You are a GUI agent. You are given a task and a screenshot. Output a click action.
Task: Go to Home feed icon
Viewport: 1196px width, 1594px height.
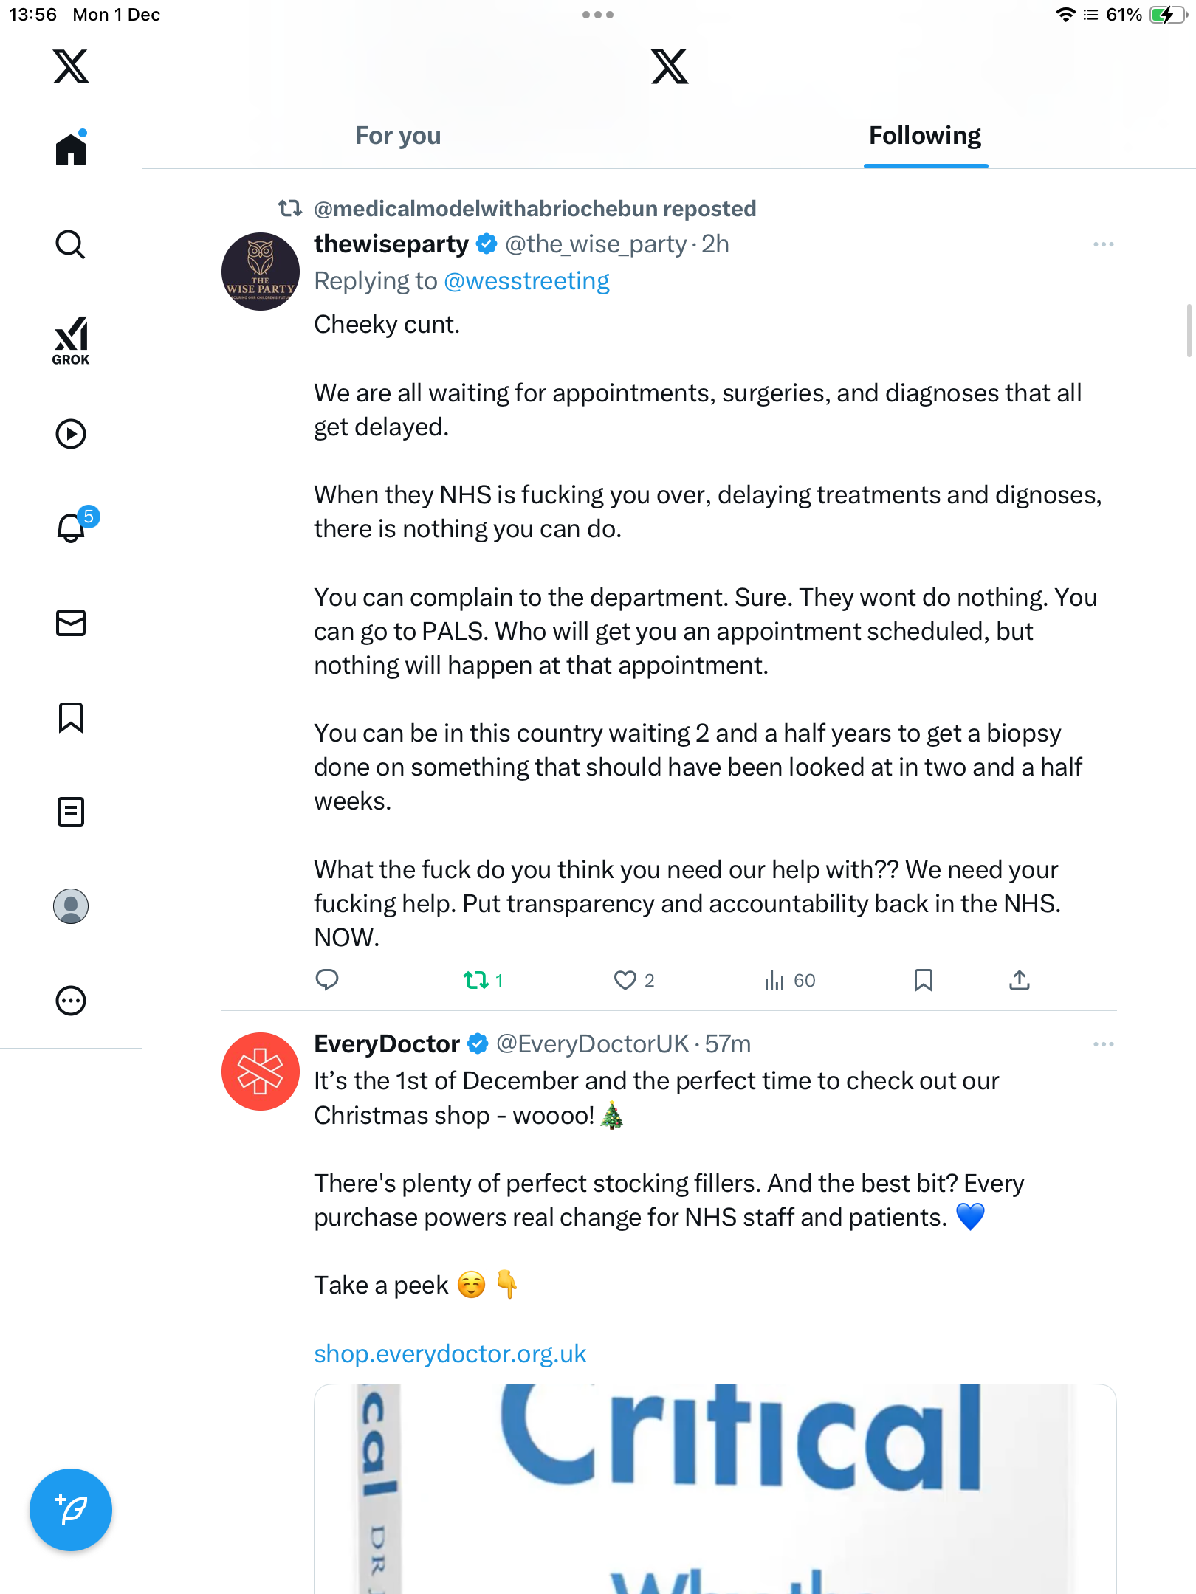[x=71, y=150]
